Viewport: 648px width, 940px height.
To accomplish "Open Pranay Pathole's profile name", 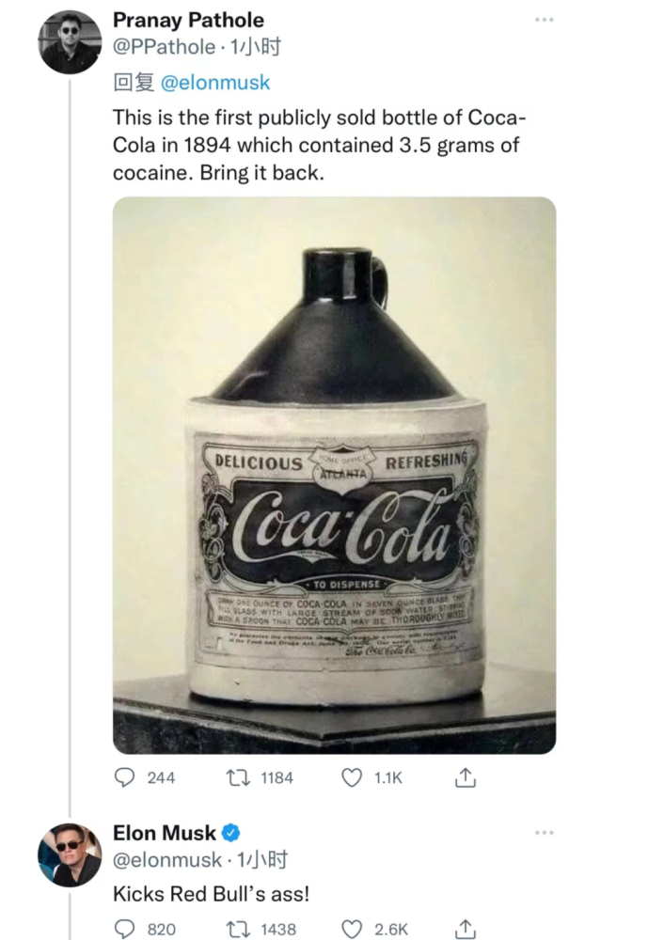I will pos(188,20).
